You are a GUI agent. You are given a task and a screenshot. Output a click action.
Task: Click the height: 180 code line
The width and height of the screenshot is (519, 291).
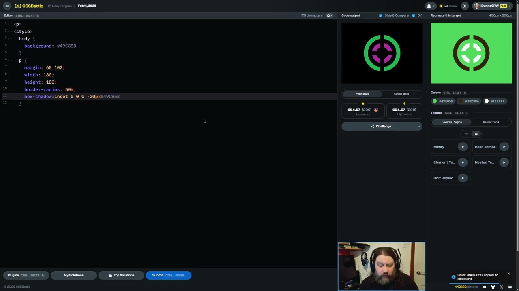point(40,82)
